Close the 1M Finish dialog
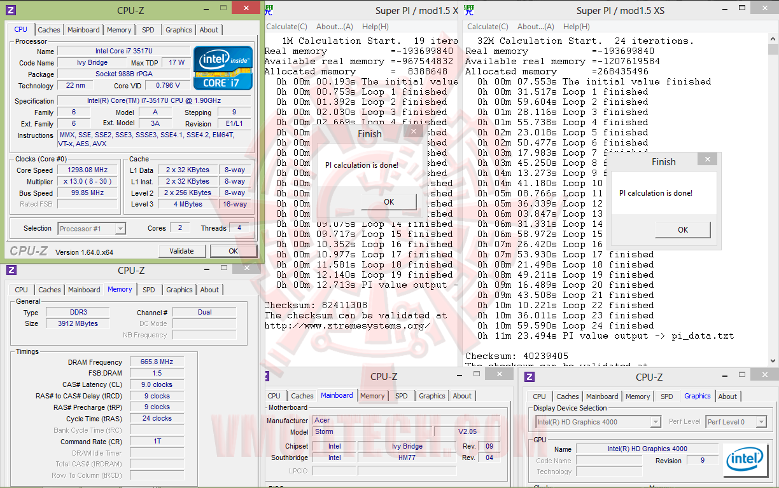Viewport: 779px width, 488px height. (x=414, y=132)
